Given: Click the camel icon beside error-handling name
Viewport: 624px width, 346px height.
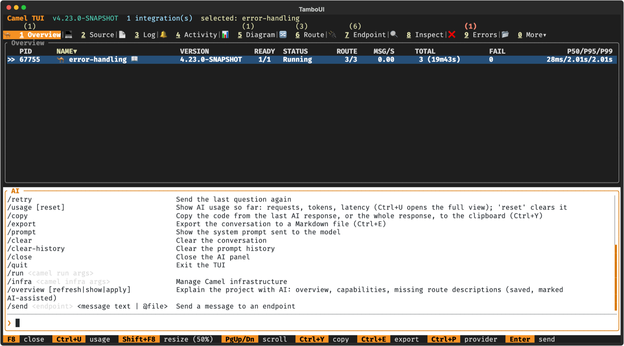Looking at the screenshot, I should point(60,60).
